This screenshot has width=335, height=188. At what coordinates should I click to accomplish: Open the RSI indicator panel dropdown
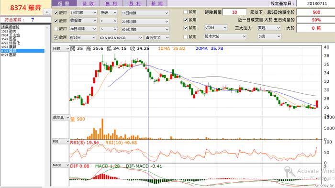coord(61,142)
